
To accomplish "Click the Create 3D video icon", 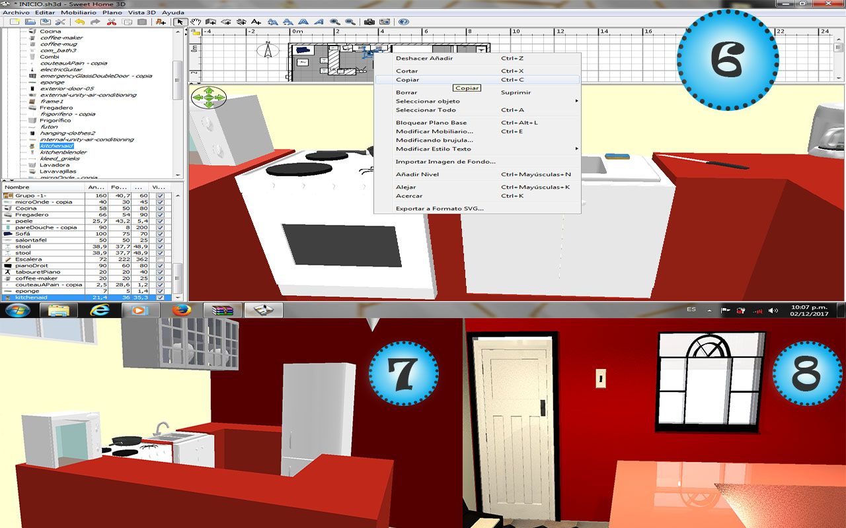I will (x=385, y=22).
